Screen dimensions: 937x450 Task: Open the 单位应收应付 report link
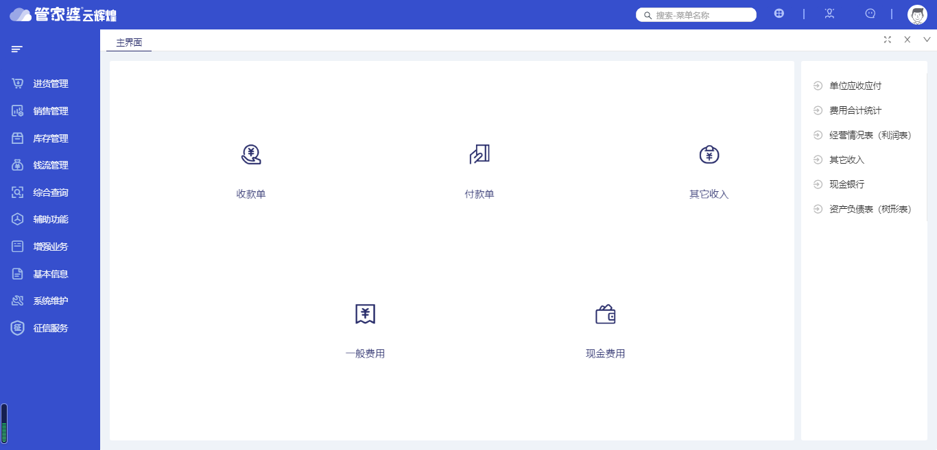[855, 86]
